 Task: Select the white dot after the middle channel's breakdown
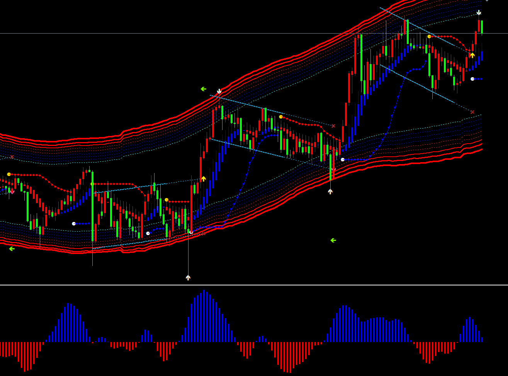(343, 159)
